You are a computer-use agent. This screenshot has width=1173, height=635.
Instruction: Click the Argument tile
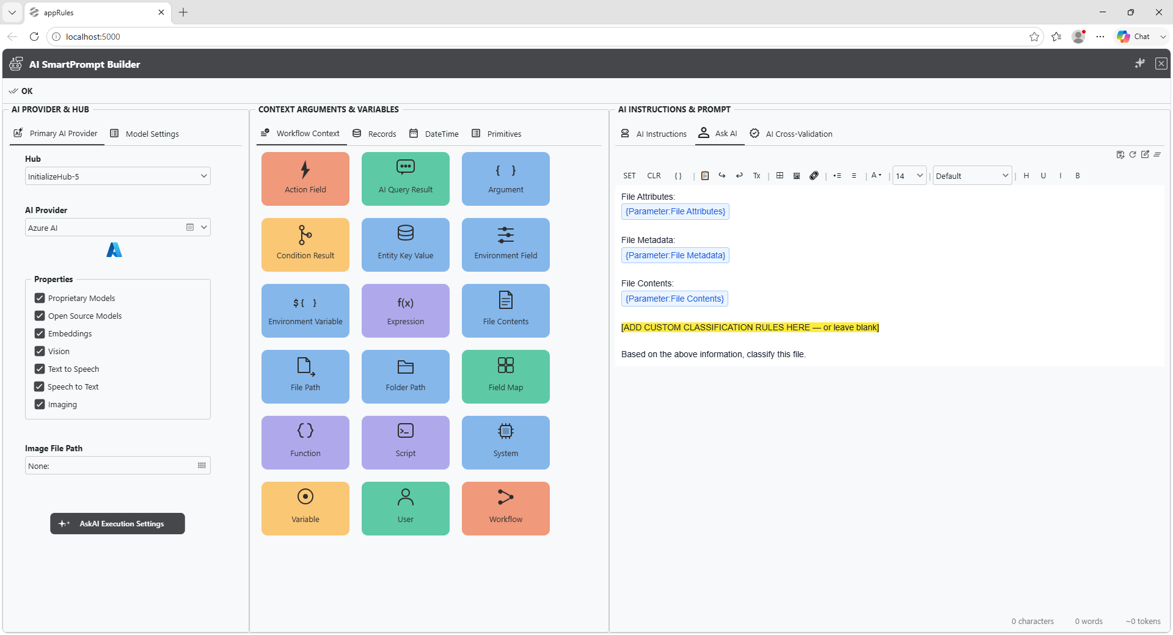[x=506, y=179]
